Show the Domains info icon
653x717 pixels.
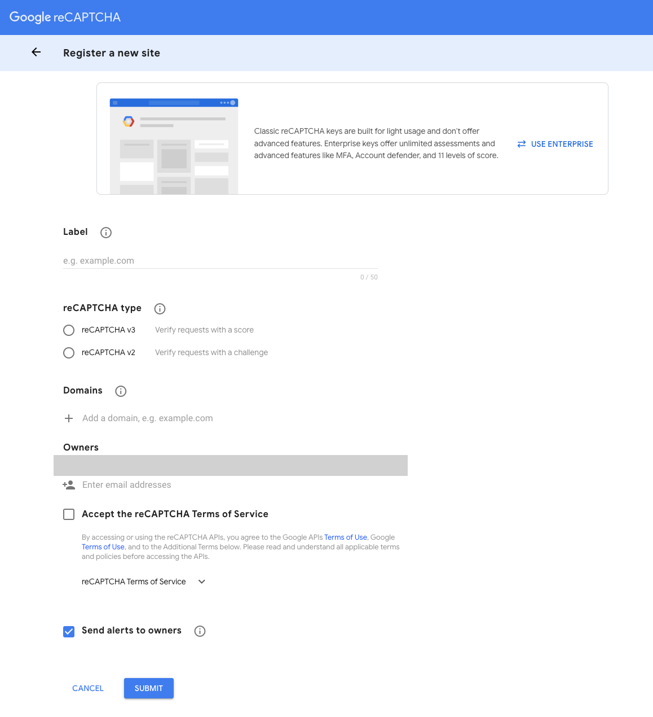pyautogui.click(x=121, y=391)
